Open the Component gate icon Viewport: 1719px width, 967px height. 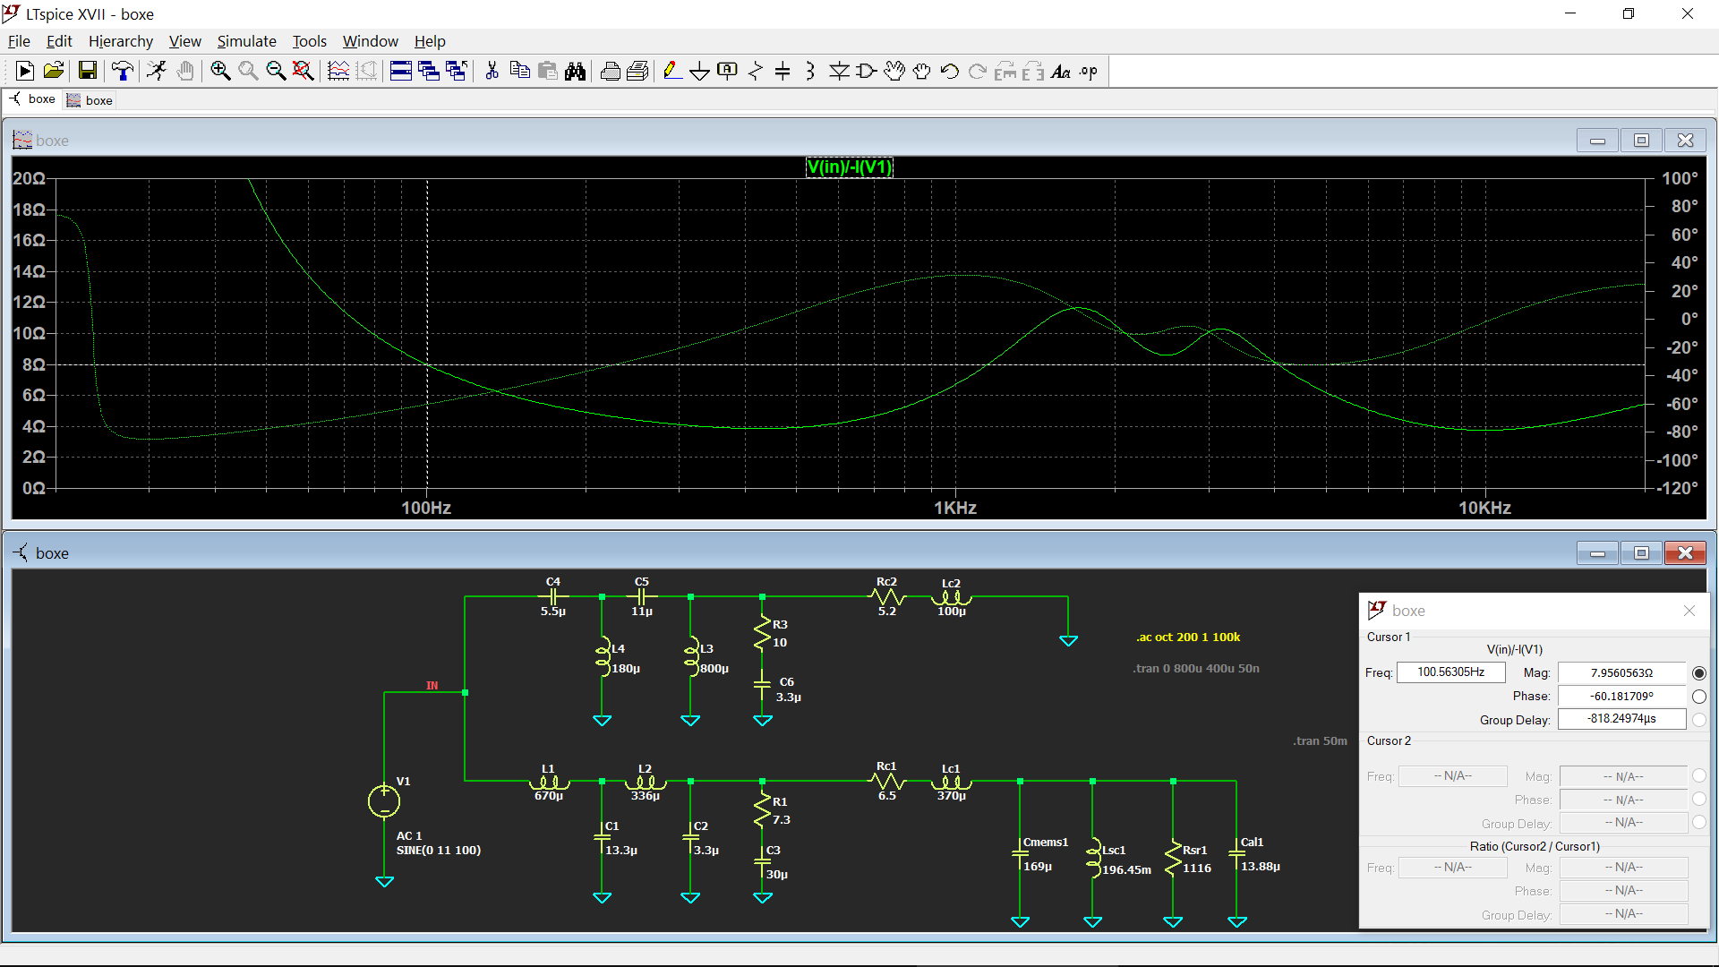[x=867, y=72]
